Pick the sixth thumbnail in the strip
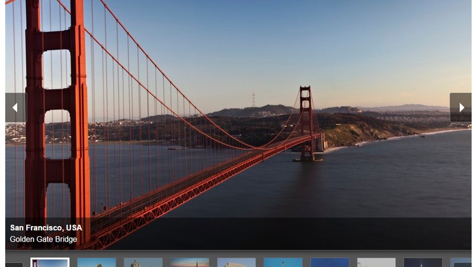This screenshot has width=474, height=267. pyautogui.click(x=283, y=262)
